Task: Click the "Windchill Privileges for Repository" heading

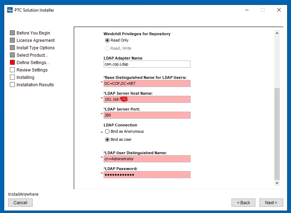Action: click(x=137, y=34)
